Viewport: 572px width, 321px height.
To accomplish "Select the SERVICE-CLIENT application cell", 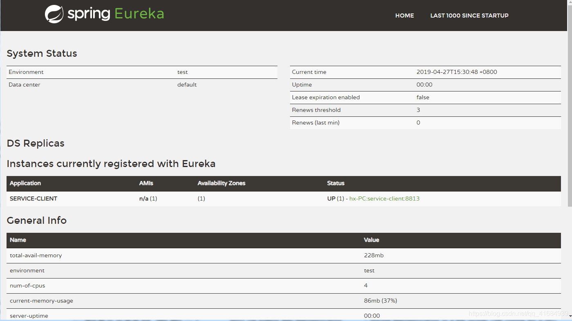I will [x=34, y=198].
